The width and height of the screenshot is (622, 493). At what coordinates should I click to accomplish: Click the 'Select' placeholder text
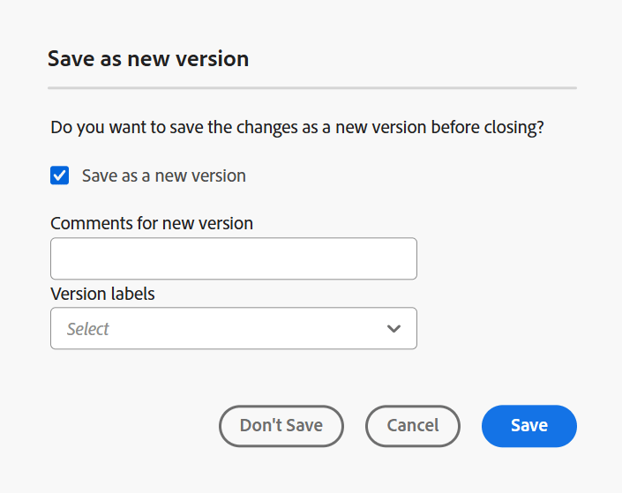(88, 329)
